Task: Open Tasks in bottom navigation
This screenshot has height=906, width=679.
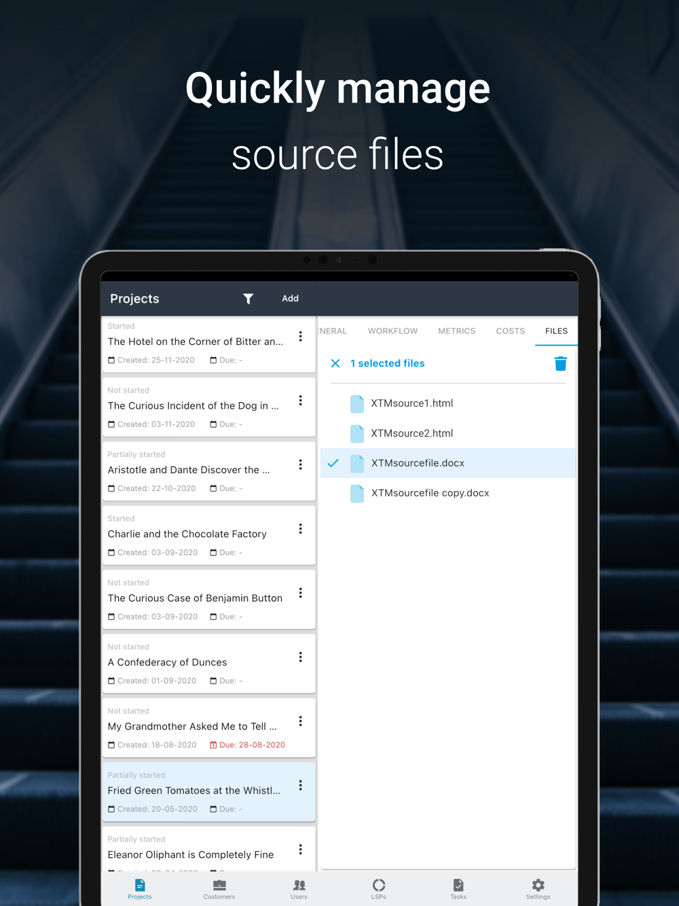Action: [x=458, y=889]
